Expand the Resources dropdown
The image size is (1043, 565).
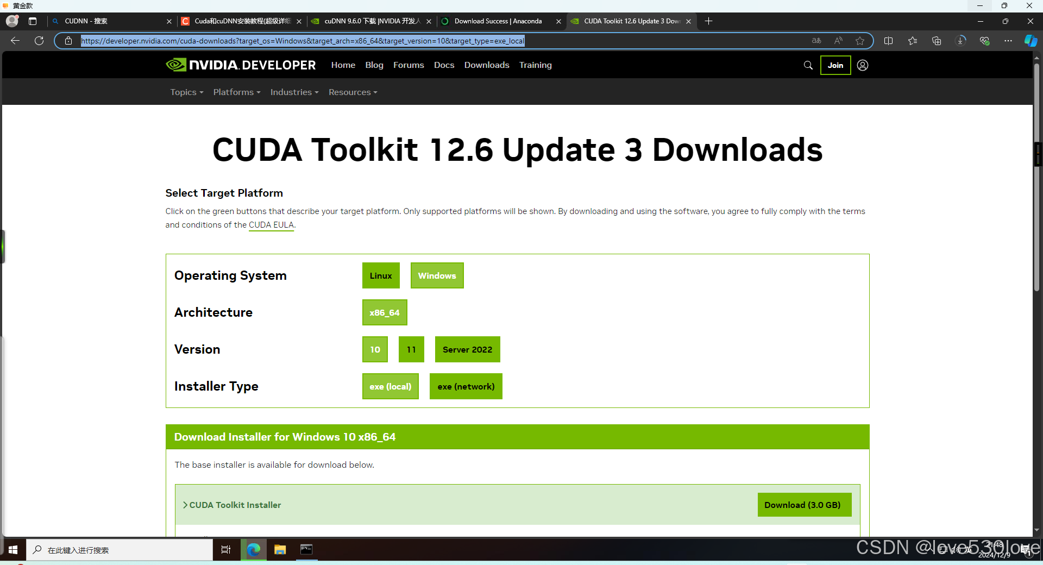(x=353, y=92)
